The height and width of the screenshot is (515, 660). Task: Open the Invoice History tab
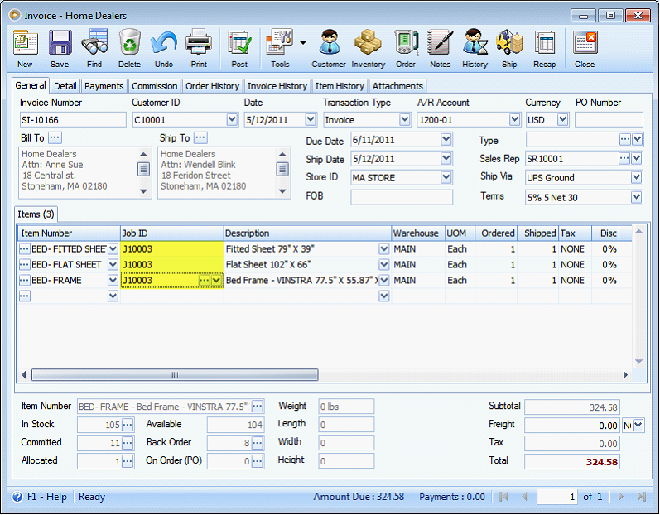tap(277, 86)
